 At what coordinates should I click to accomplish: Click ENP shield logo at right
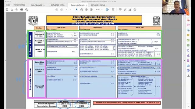[156, 21]
